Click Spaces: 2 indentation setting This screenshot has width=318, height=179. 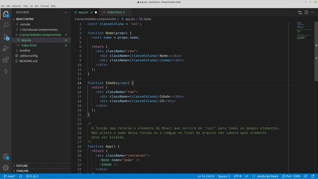point(224,176)
